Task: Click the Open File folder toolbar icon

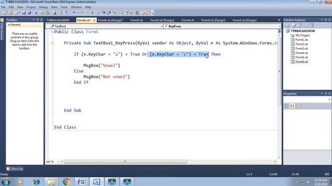Action: click(10, 13)
